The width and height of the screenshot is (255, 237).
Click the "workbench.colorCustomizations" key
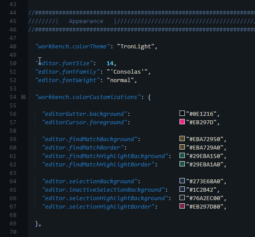tap(88, 97)
